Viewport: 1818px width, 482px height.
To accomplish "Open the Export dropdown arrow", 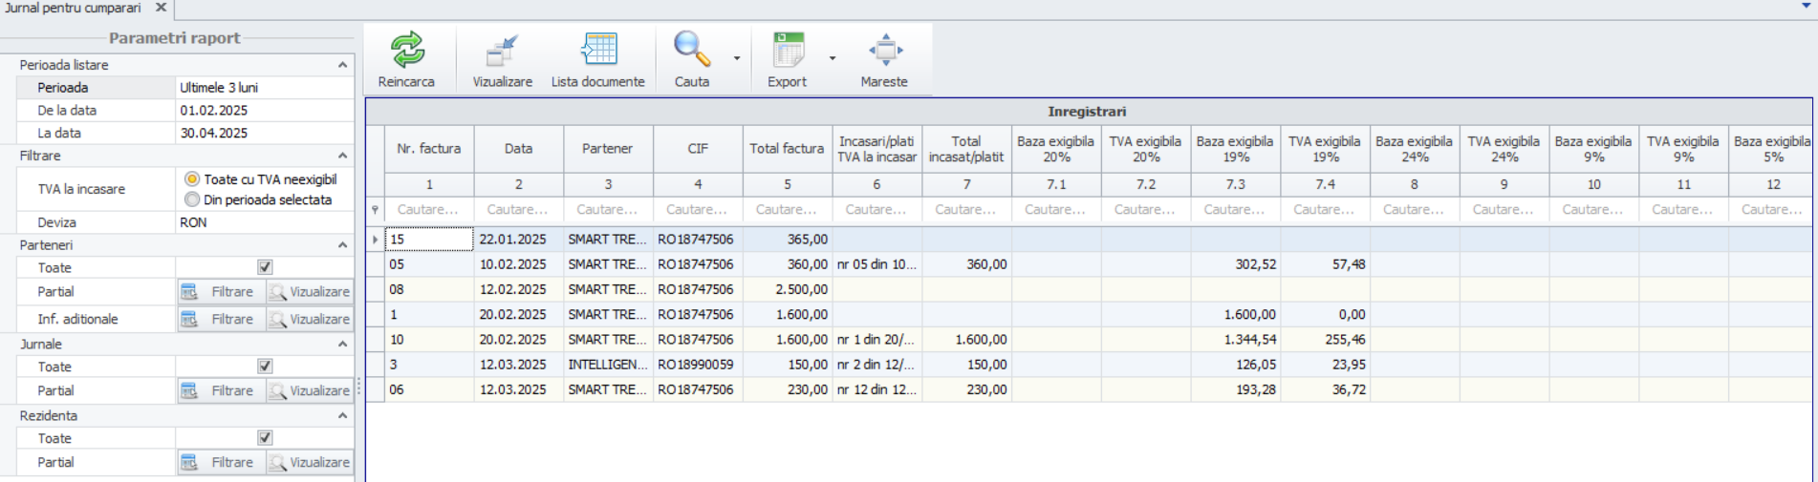I will point(833,58).
